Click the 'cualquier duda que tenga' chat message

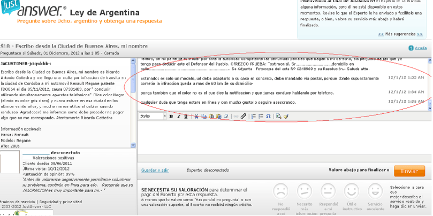(x=218, y=102)
